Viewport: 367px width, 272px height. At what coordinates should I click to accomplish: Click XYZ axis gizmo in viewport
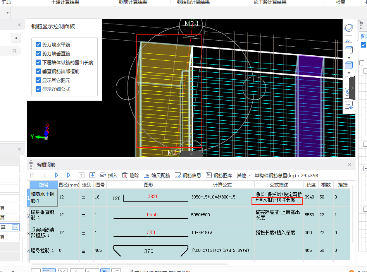point(40,132)
